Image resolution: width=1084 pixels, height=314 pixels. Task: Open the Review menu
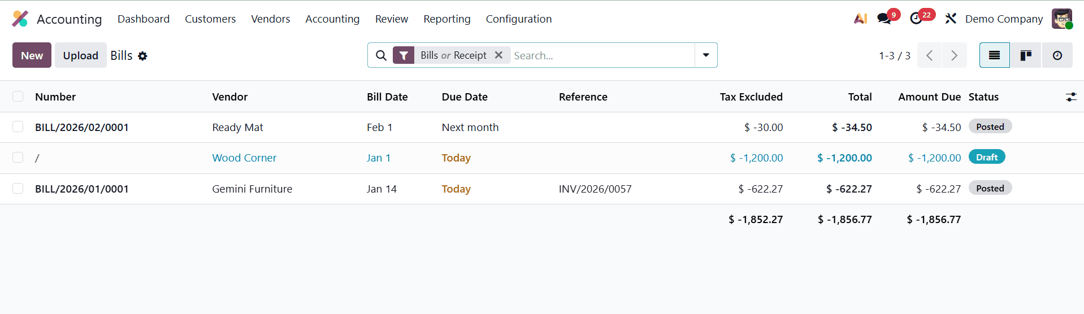click(x=392, y=19)
